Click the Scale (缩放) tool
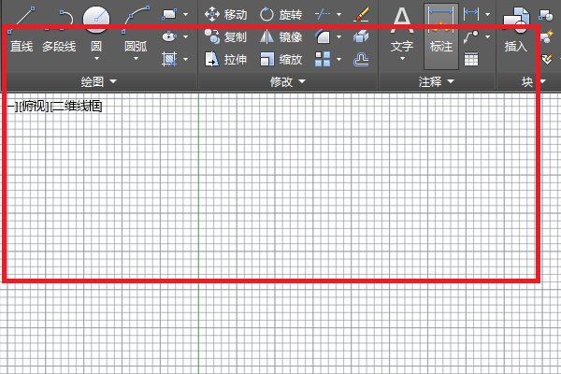 [280, 60]
